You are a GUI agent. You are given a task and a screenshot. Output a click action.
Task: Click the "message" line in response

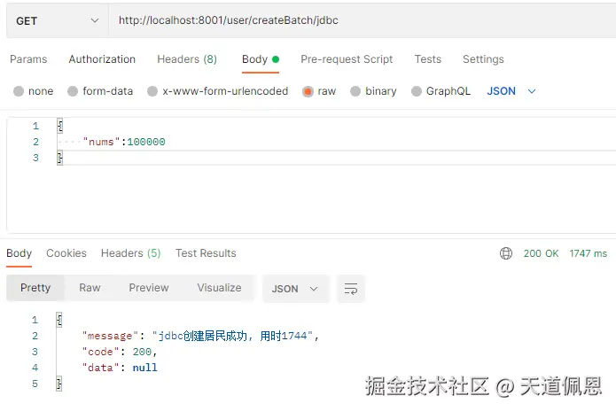tap(200, 336)
